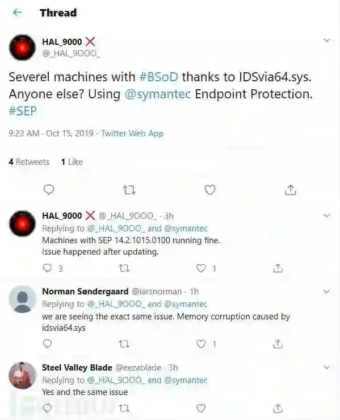Open the main tweet's options chevron
Screen dimensions: 340x420
tap(326, 40)
